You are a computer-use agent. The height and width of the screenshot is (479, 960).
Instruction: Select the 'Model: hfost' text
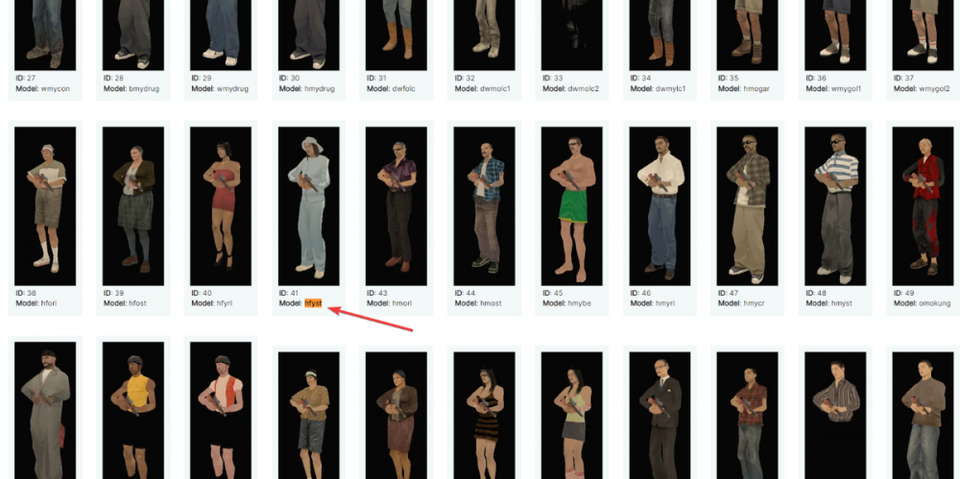coord(125,302)
